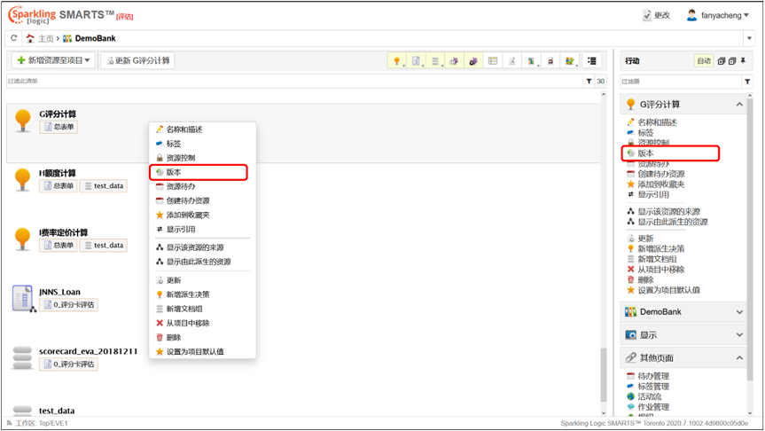Expand the 显示 section in right panel

click(x=739, y=335)
